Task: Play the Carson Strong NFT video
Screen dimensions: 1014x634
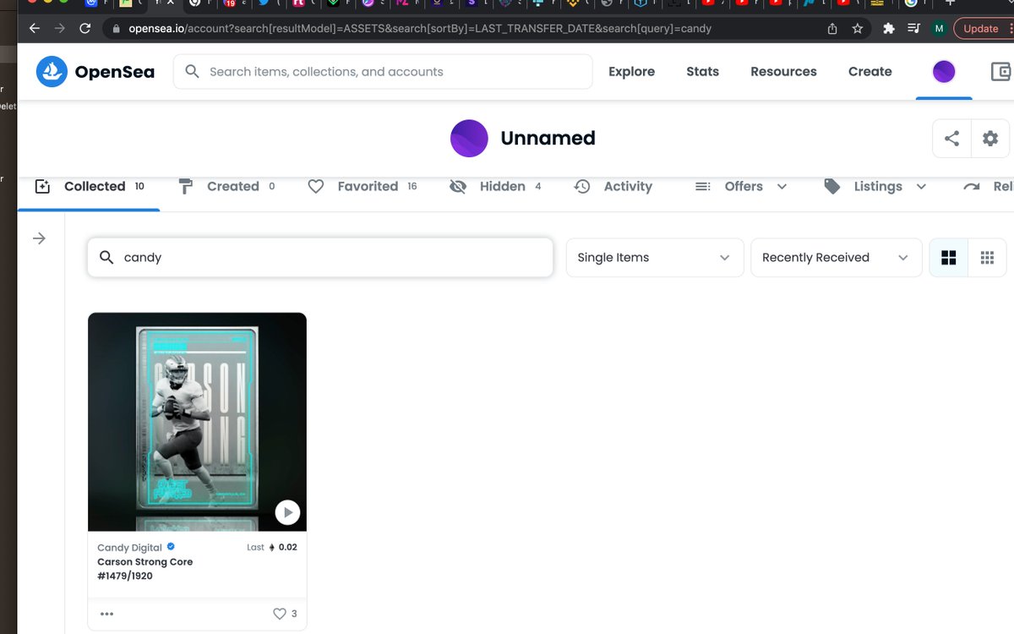Action: tap(287, 512)
